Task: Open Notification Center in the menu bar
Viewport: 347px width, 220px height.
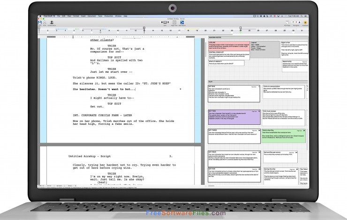Action: 306,16
